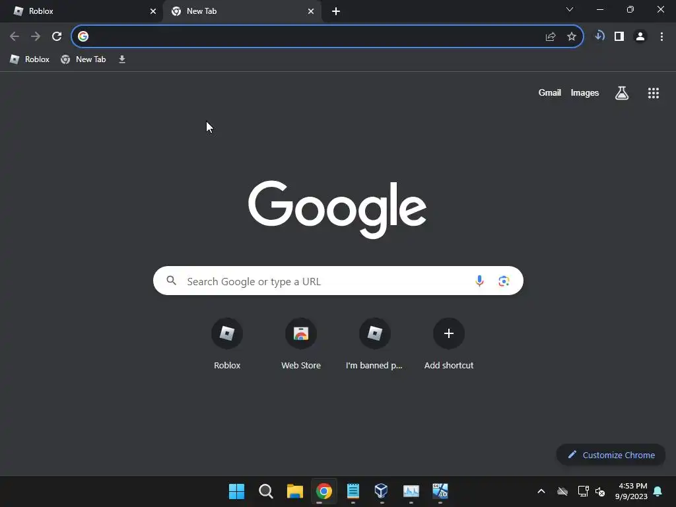The height and width of the screenshot is (507, 676).
Task: Bookmark this tab with the star icon
Action: pyautogui.click(x=571, y=37)
